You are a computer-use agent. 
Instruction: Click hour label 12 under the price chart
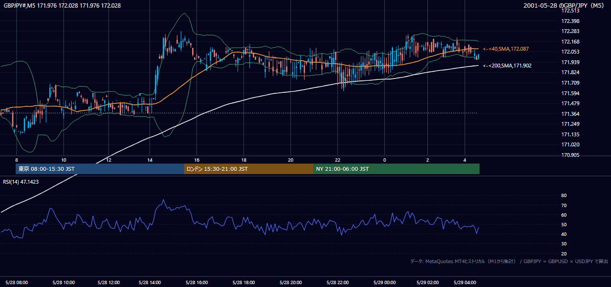tap(109, 160)
